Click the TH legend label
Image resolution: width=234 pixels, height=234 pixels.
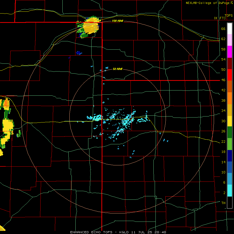coord(223,203)
